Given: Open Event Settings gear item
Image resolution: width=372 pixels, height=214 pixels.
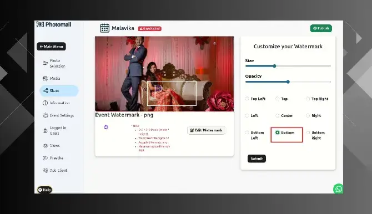Looking at the screenshot, I should (x=58, y=115).
